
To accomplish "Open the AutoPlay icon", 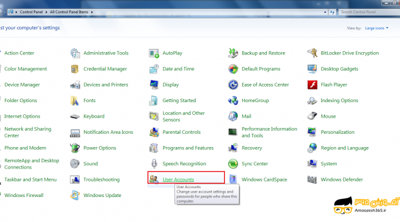I will pos(154,53).
